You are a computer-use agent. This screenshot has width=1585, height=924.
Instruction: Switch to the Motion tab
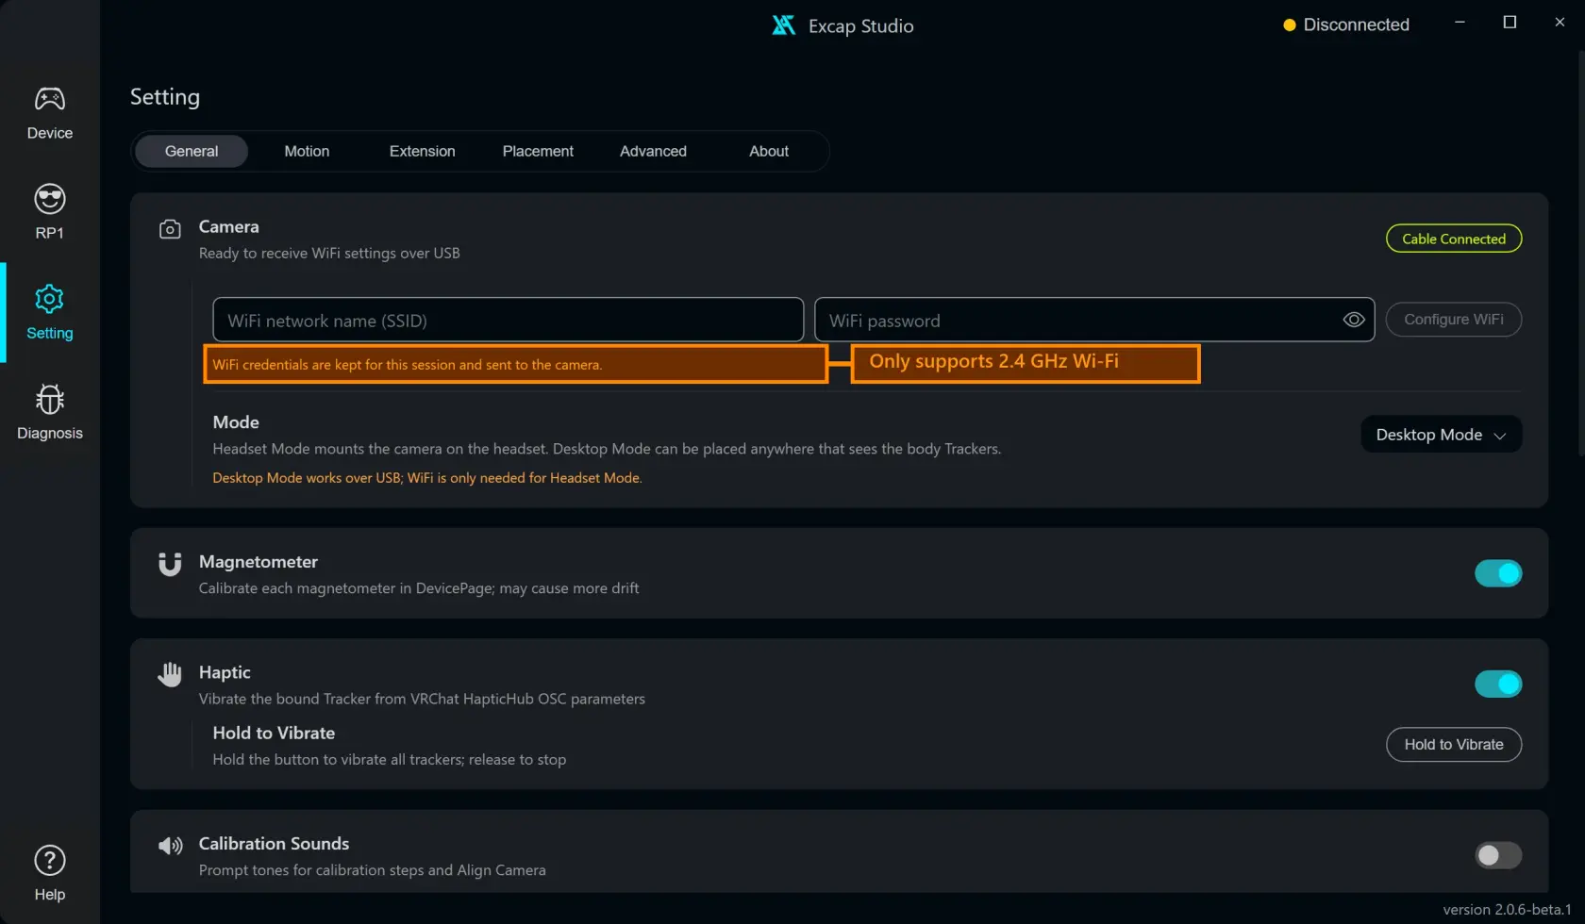tap(307, 151)
